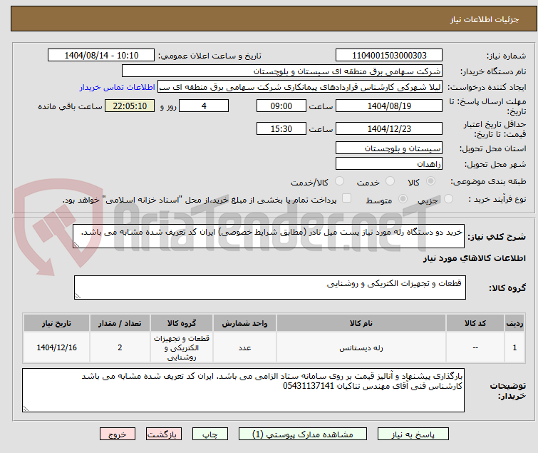Click the row number cell 1
The image size is (538, 453).
point(514,347)
